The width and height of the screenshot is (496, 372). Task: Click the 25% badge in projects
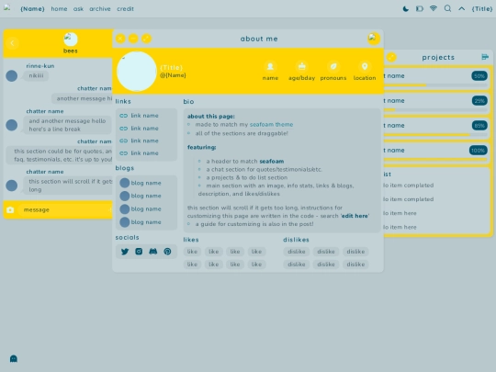[x=479, y=101]
